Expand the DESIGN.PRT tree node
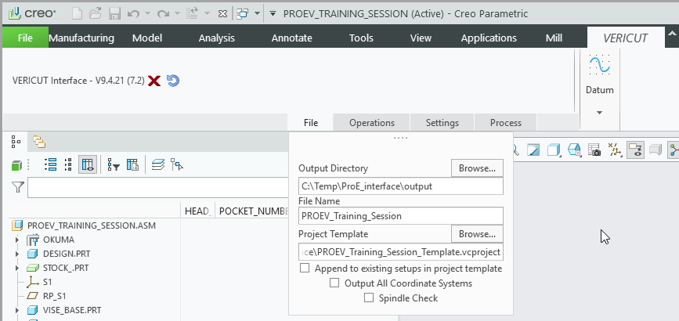 17,254
